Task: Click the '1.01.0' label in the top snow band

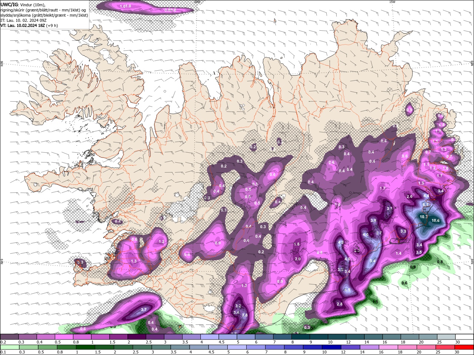Action: coord(126,6)
